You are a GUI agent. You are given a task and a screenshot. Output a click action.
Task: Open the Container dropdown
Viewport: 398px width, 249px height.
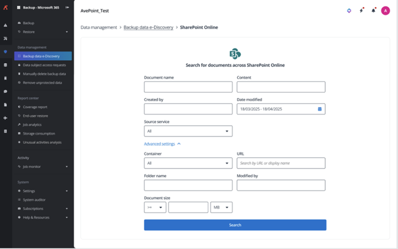(188, 163)
